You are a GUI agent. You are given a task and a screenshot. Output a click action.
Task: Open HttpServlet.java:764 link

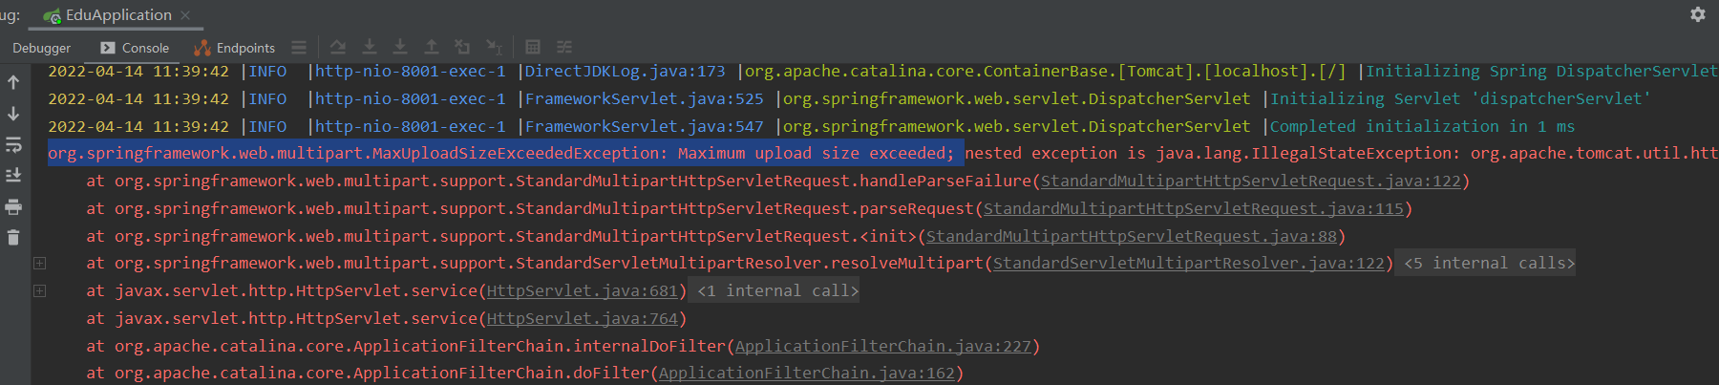(x=582, y=318)
